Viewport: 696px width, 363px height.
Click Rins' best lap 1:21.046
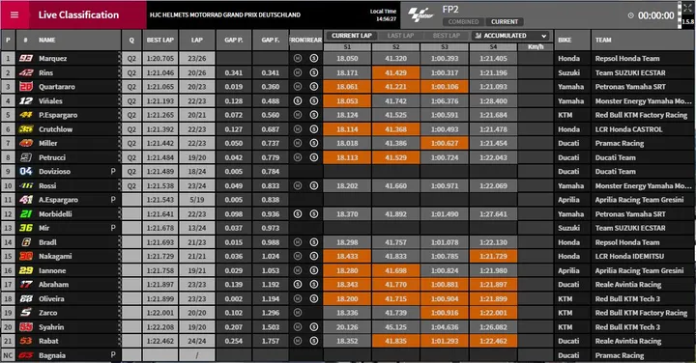(160, 72)
